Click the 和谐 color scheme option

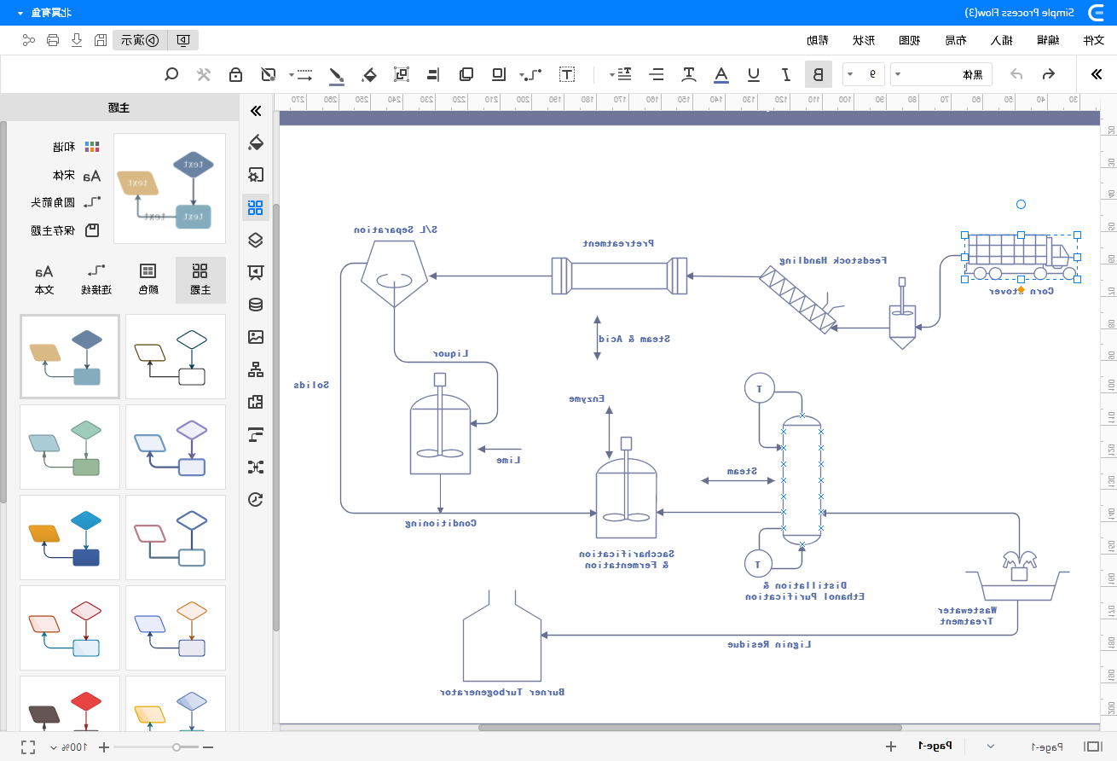pyautogui.click(x=76, y=147)
